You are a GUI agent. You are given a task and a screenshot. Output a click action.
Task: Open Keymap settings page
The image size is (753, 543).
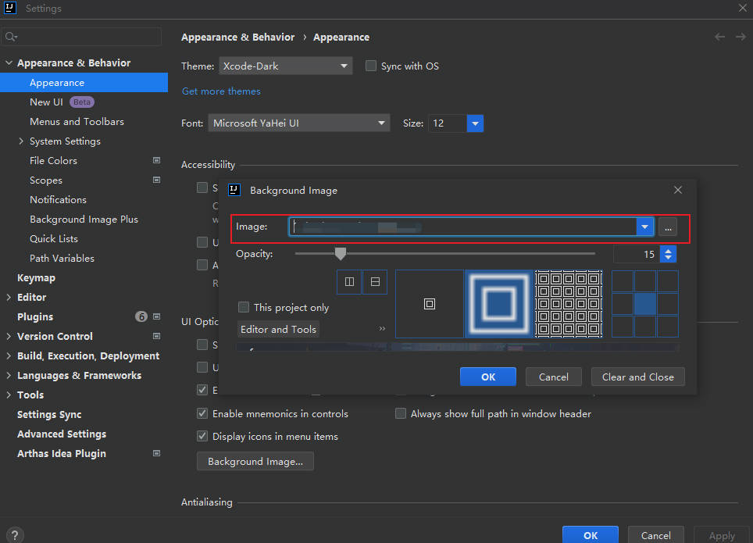[36, 277]
